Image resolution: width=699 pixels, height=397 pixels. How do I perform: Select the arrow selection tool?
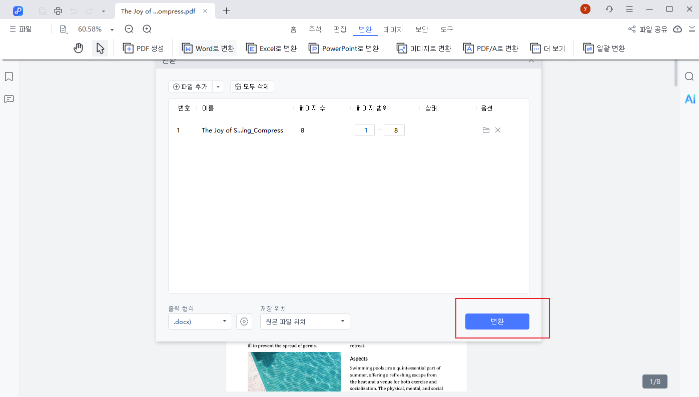pyautogui.click(x=100, y=47)
